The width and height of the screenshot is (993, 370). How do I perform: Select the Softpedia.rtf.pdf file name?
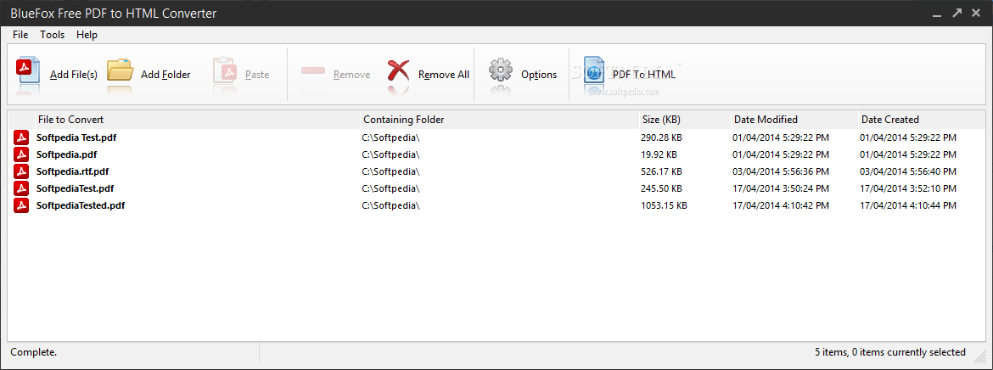73,171
